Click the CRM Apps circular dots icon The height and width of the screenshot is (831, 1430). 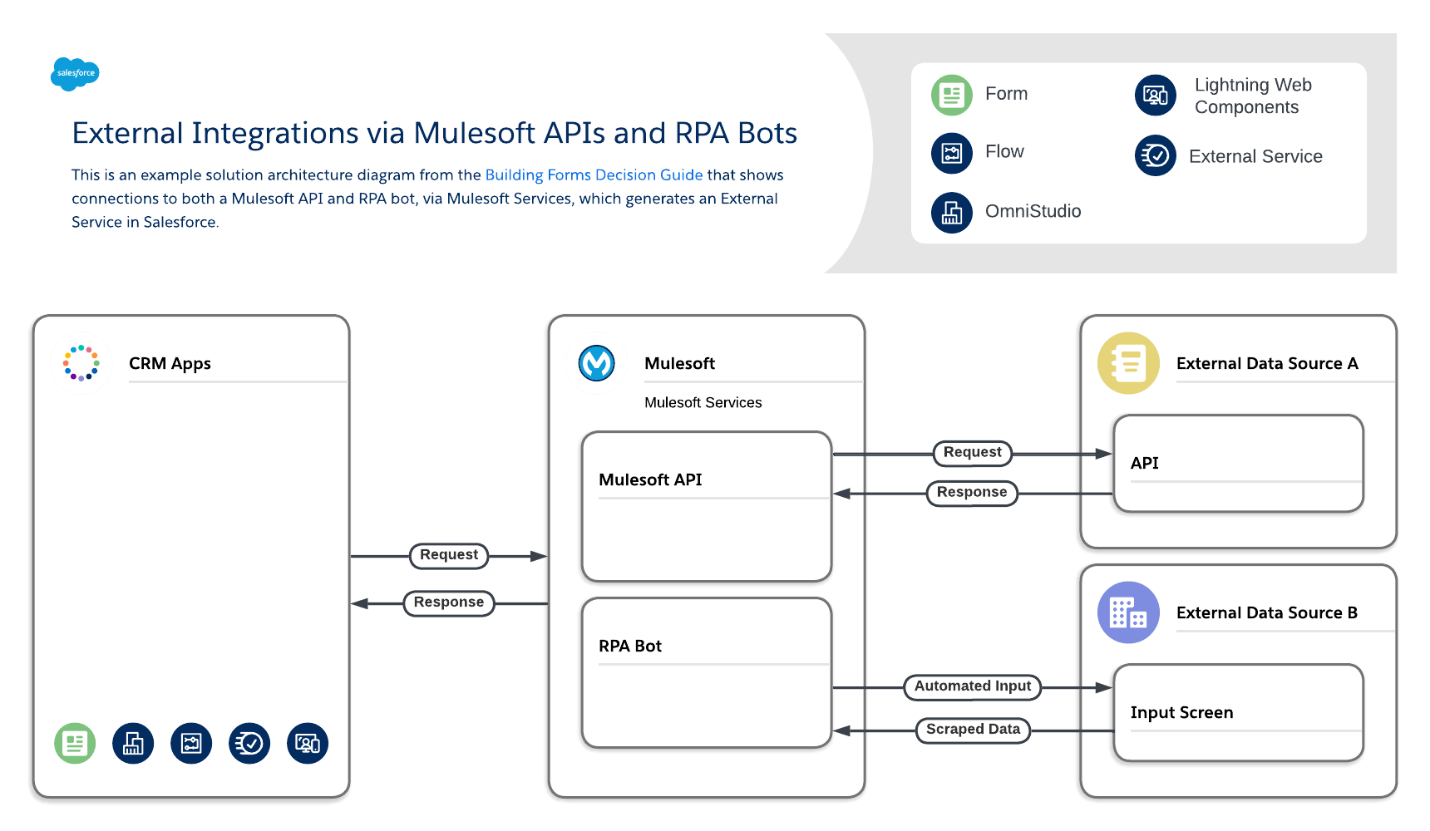point(81,362)
